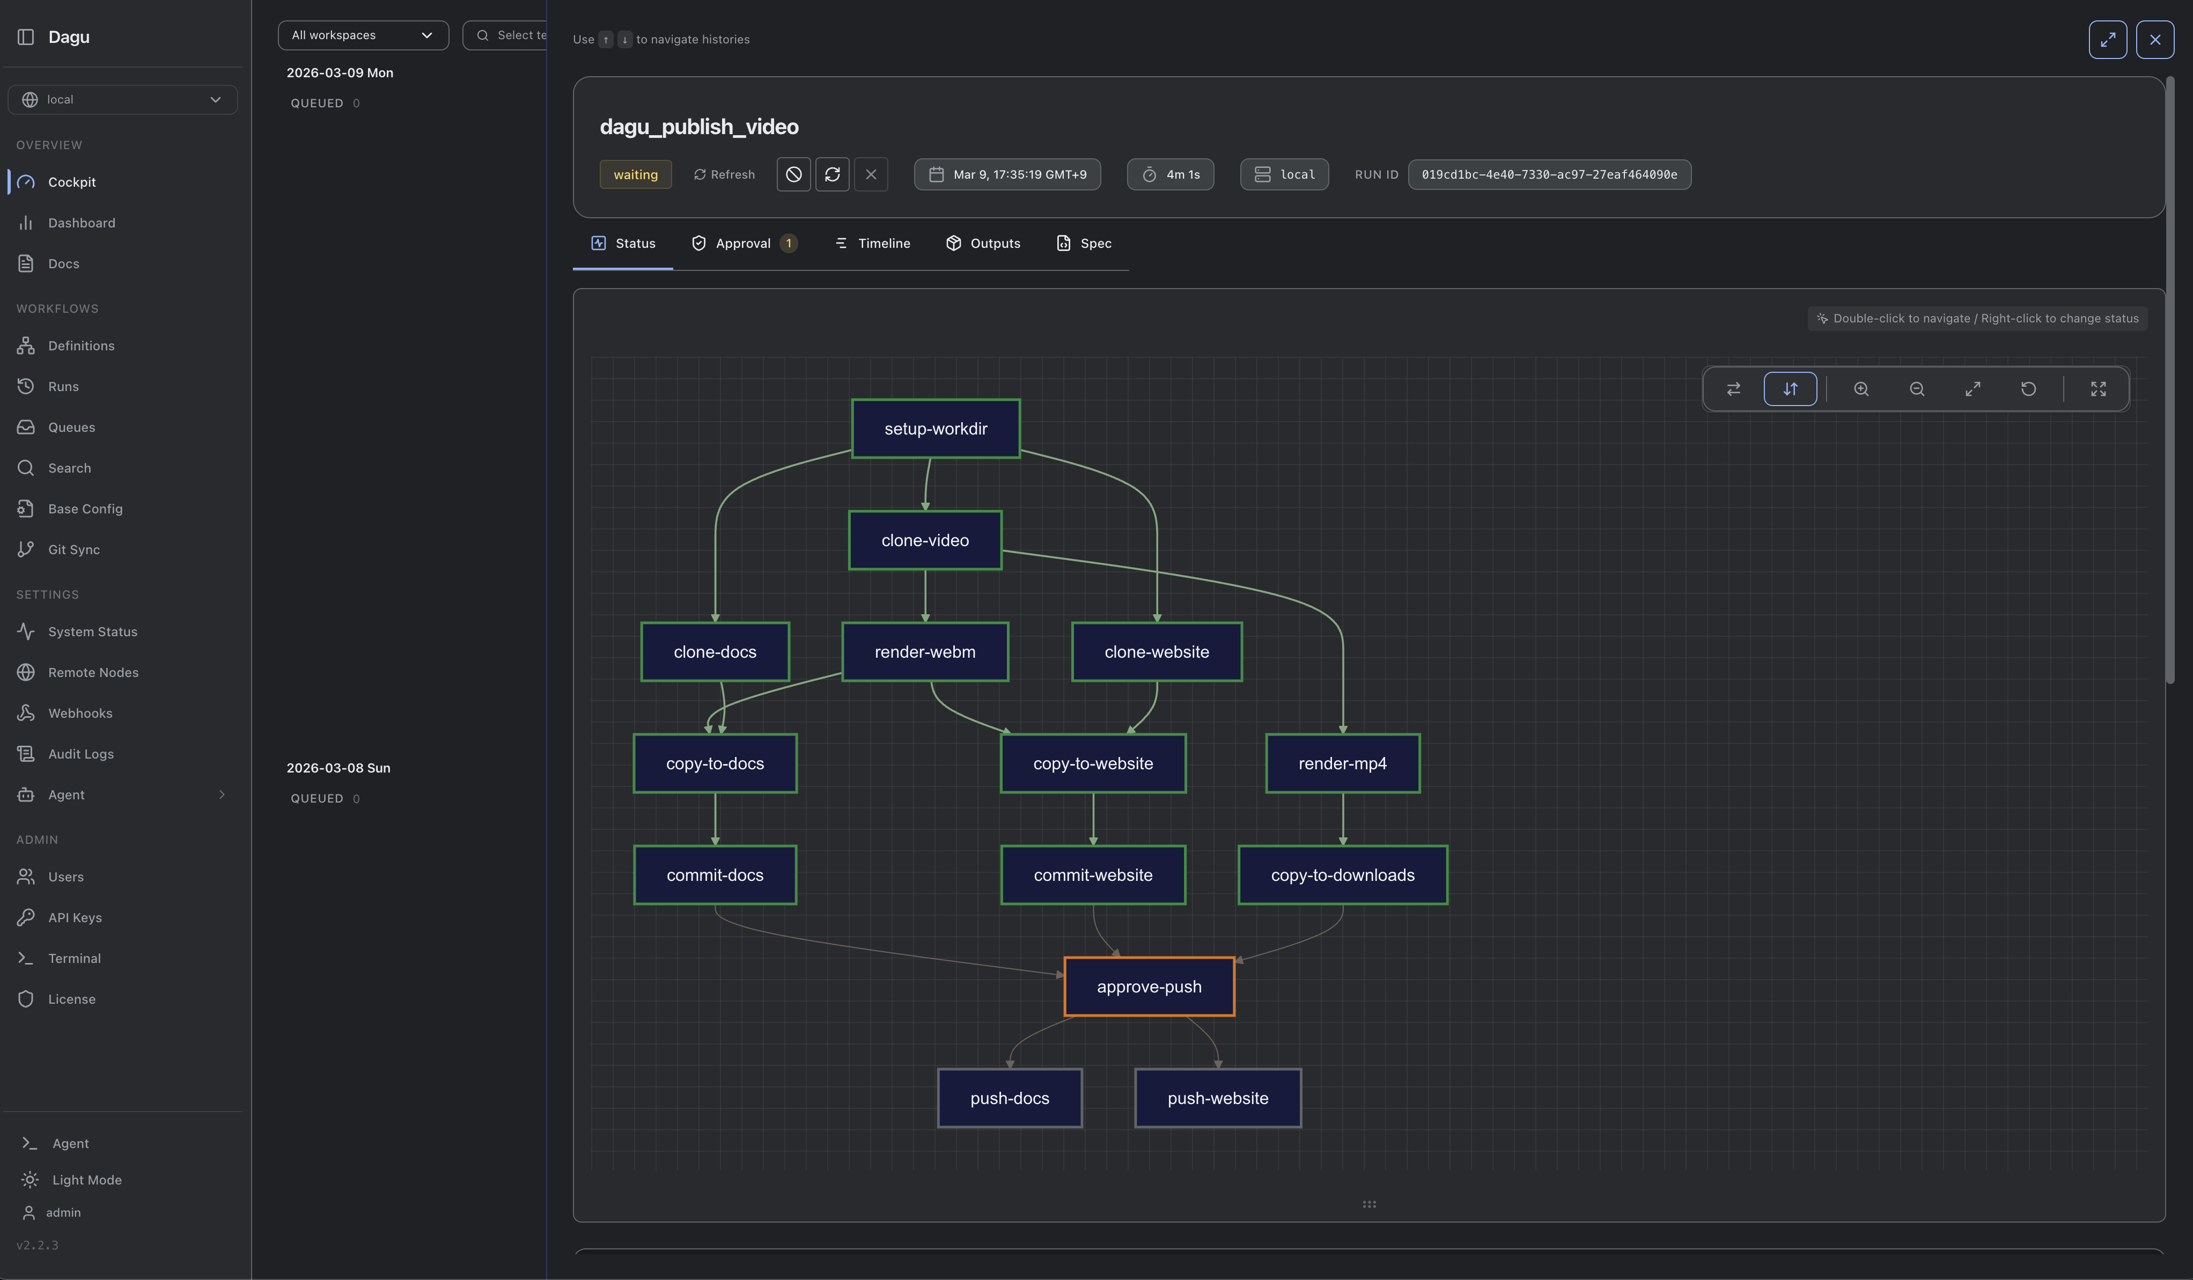
Task: Toggle the vertical graph layout button
Action: click(1789, 389)
